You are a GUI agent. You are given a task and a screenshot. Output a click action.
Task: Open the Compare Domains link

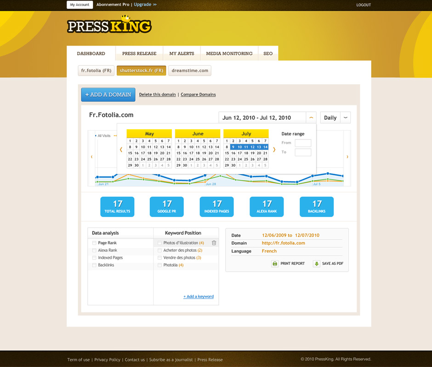click(x=198, y=94)
